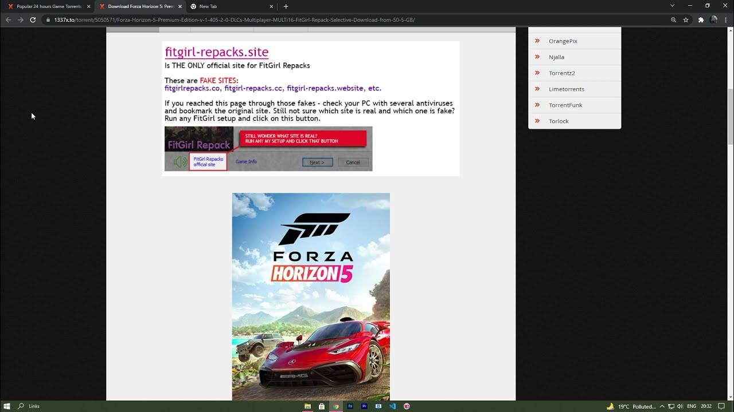The height and width of the screenshot is (412, 734).
Task: Open the fitgirl-repacks.site heading link
Action: (216, 52)
